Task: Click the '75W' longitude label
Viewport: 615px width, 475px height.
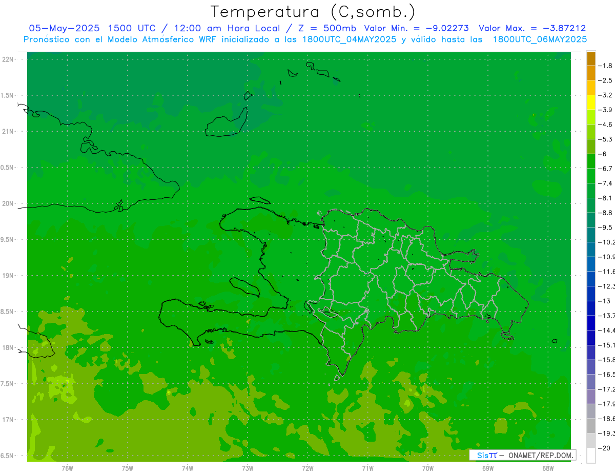Action: (x=128, y=468)
